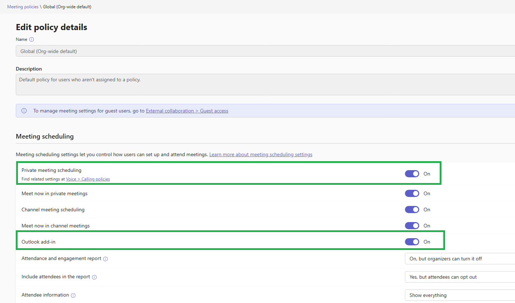Click the Attendance and engagement report label
Screen dimensions: 515x303
click(61, 258)
